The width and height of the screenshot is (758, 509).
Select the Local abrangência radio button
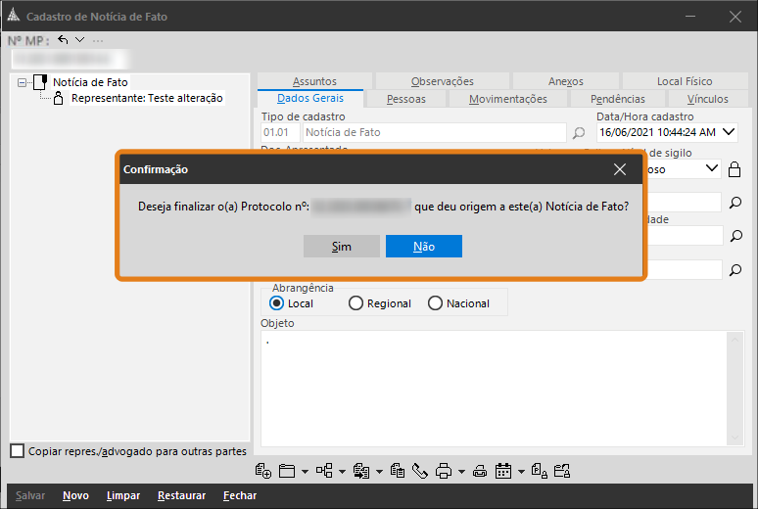276,303
